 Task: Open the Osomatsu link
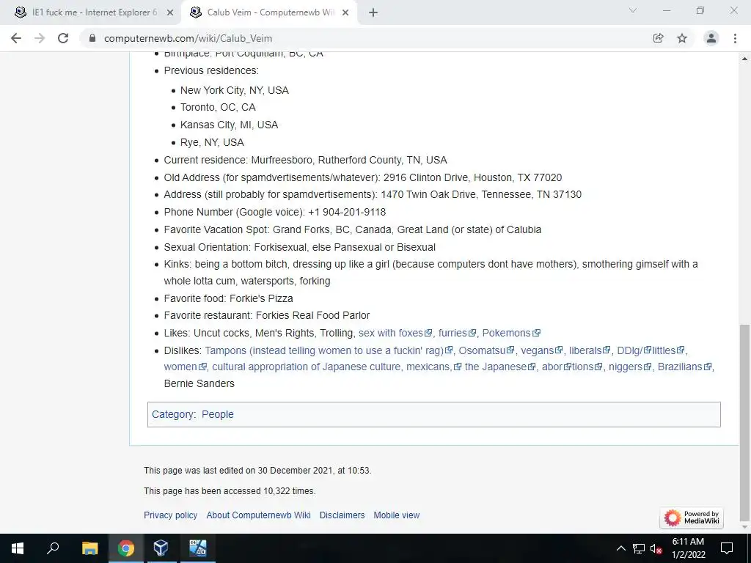point(487,350)
